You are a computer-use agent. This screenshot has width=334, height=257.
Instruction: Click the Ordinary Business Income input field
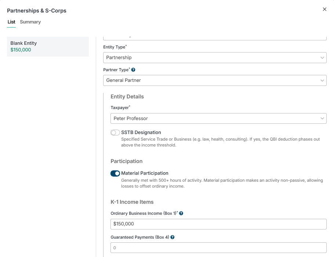218,224
